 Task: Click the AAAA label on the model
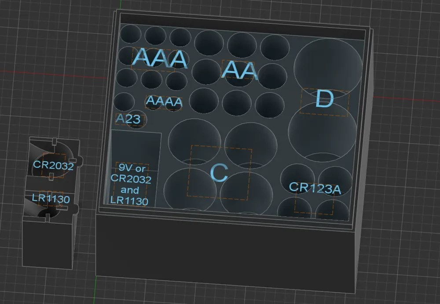164,101
